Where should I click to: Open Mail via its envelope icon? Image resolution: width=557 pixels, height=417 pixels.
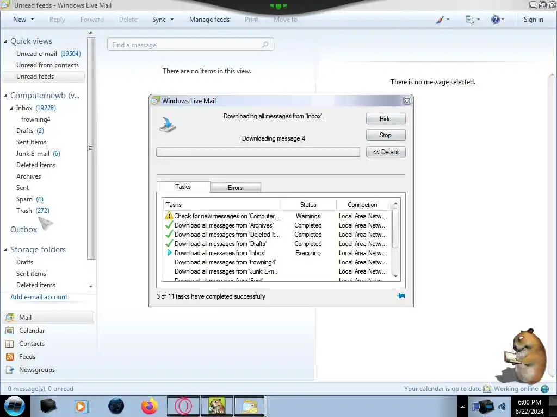[x=10, y=317]
